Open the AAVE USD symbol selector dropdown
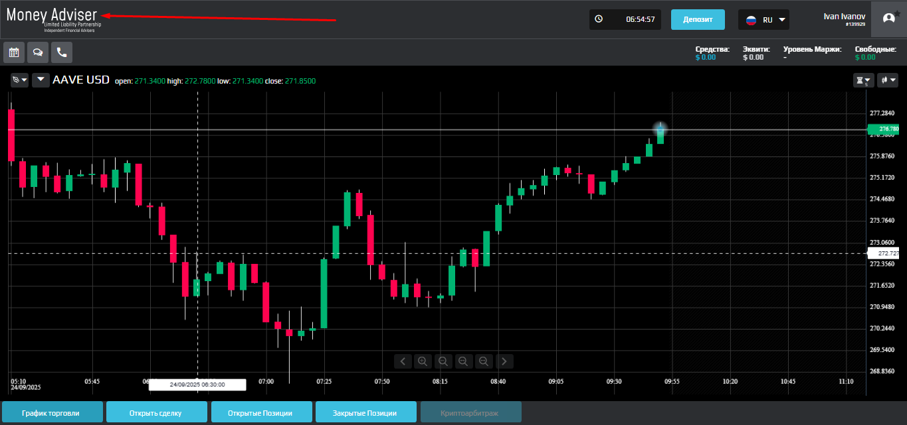The image size is (907, 425). tap(41, 80)
